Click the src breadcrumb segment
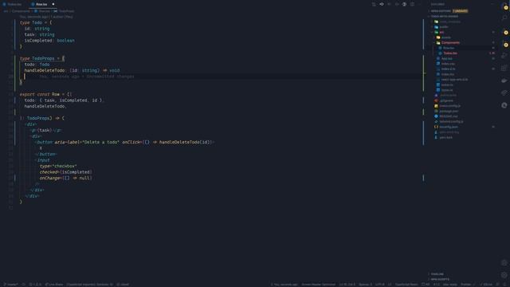This screenshot has height=287, width=510. pyautogui.click(x=6, y=11)
